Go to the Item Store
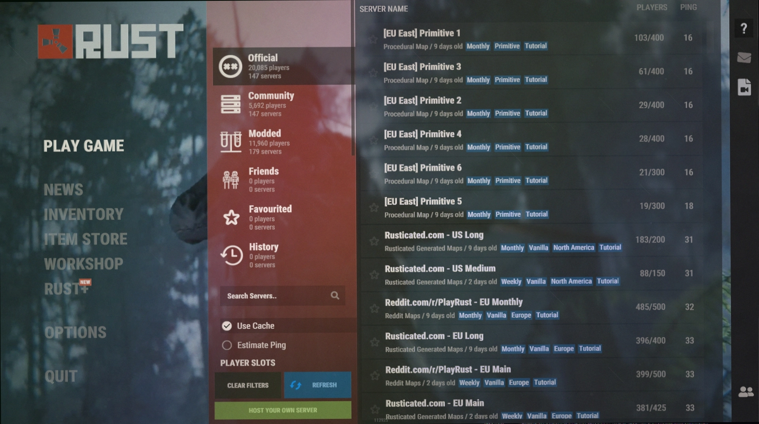759x424 pixels. point(86,239)
